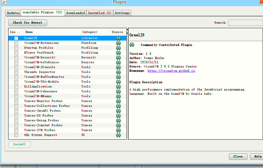Select the VisualVM-Coherence row
Viewport: 263px width, 168px height.
(x=67, y=91)
